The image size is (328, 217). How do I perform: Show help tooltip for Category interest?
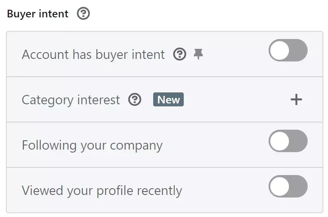(x=135, y=100)
